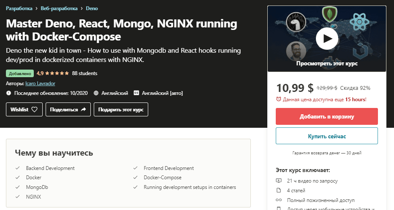Click the checkmark beside Backend Development
This screenshot has height=210, width=394.
pyautogui.click(x=18, y=168)
